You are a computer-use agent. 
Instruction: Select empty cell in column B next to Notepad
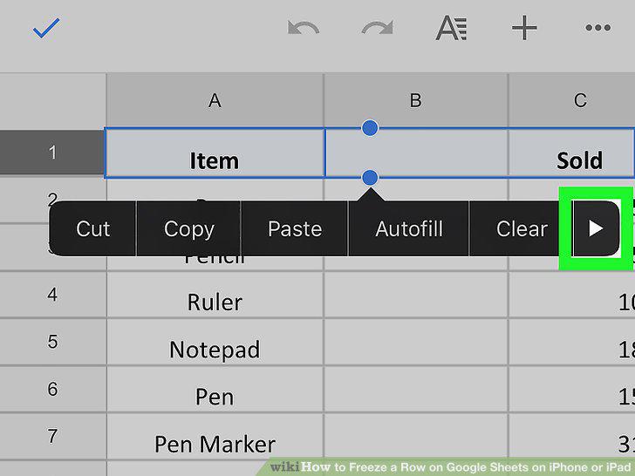click(416, 342)
